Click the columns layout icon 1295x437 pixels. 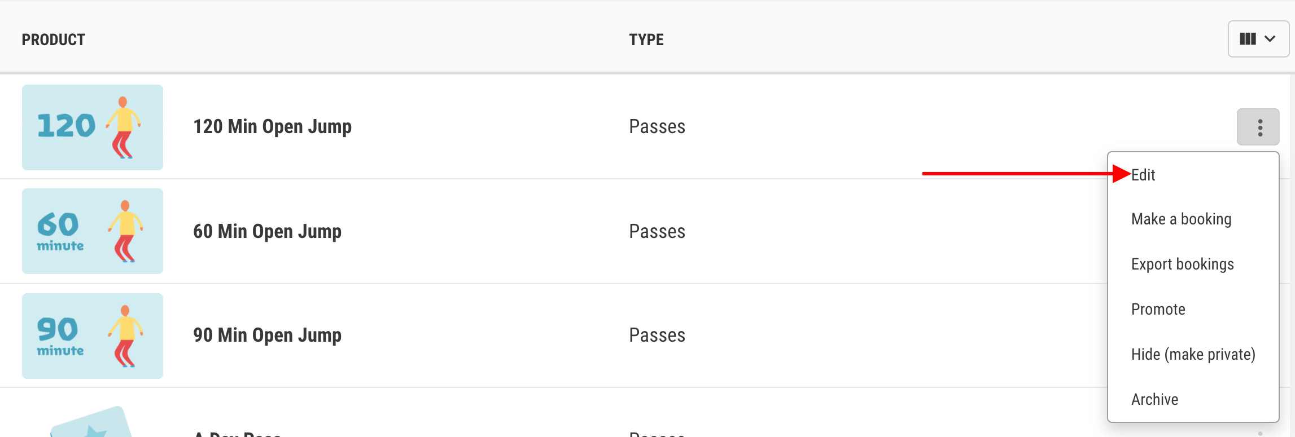(1248, 39)
